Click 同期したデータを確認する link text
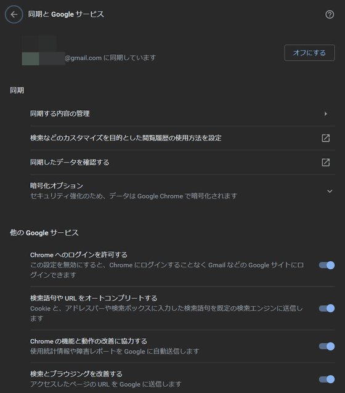Image resolution: width=345 pixels, height=393 pixels. tap(70, 163)
